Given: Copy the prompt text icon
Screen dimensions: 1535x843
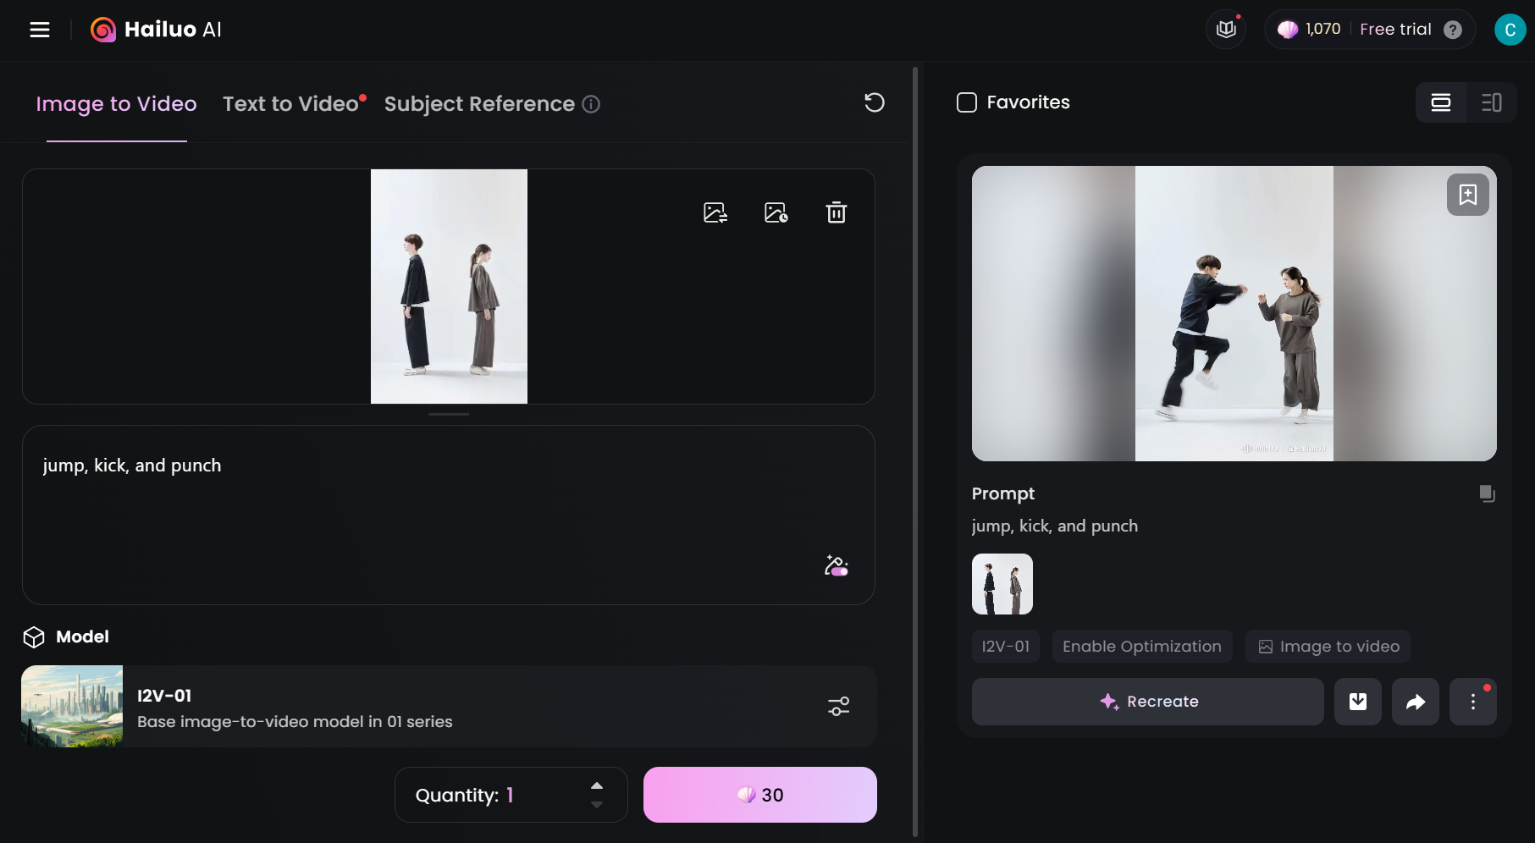Looking at the screenshot, I should click(1487, 493).
